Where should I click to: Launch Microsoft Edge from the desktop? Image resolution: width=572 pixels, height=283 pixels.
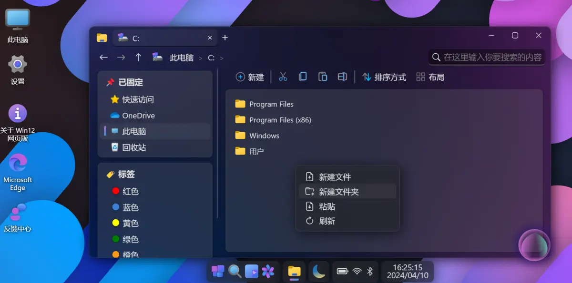(18, 172)
